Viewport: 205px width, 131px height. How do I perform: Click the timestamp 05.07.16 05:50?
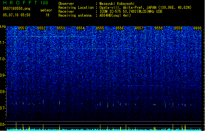(x=17, y=15)
